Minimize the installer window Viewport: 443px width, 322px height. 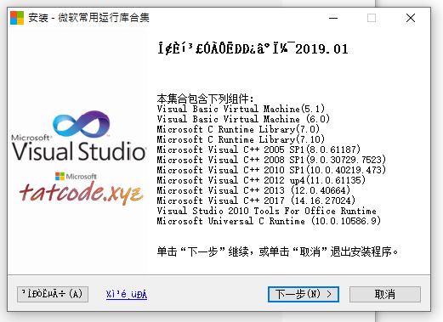[x=333, y=18]
